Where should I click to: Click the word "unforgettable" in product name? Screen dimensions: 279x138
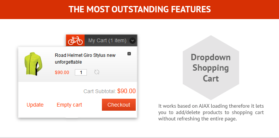68,62
